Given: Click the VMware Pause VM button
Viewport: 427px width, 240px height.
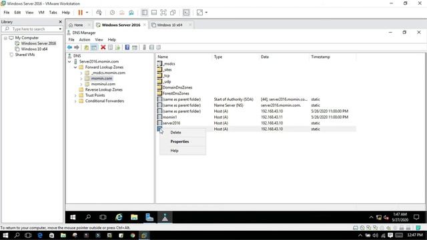Looking at the screenshot, I should pos(80,13).
